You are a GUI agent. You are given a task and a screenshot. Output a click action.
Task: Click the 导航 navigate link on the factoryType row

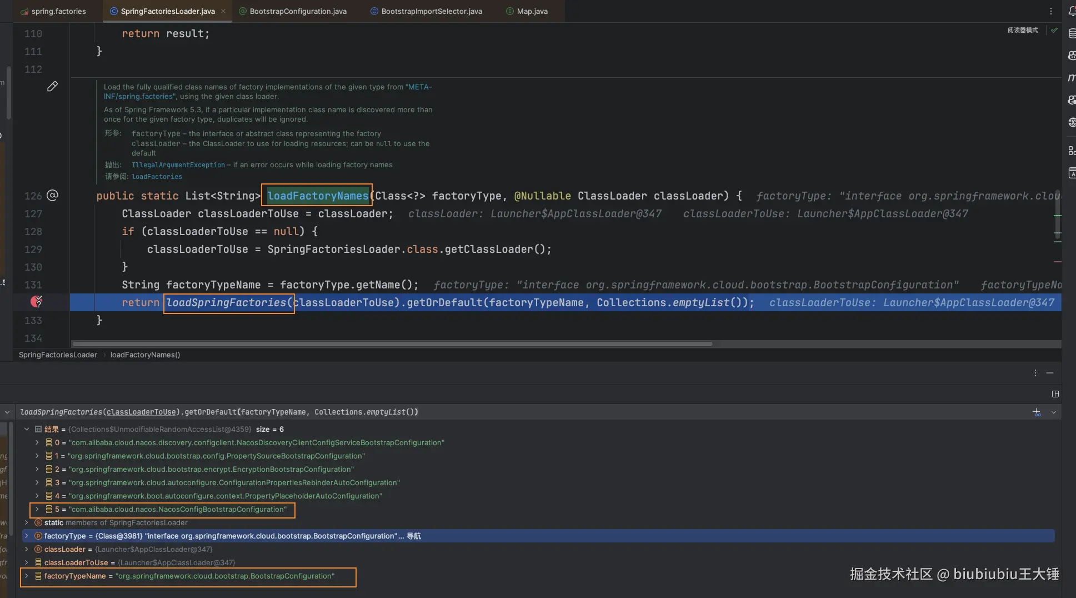pyautogui.click(x=414, y=536)
